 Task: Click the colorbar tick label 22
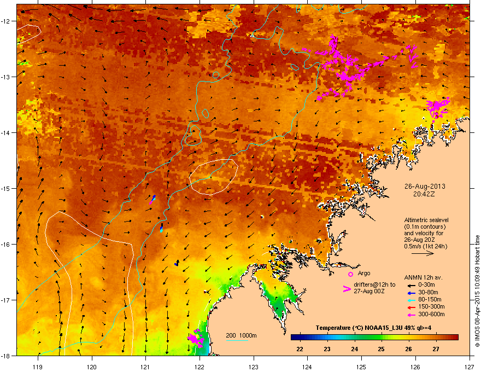(300, 349)
